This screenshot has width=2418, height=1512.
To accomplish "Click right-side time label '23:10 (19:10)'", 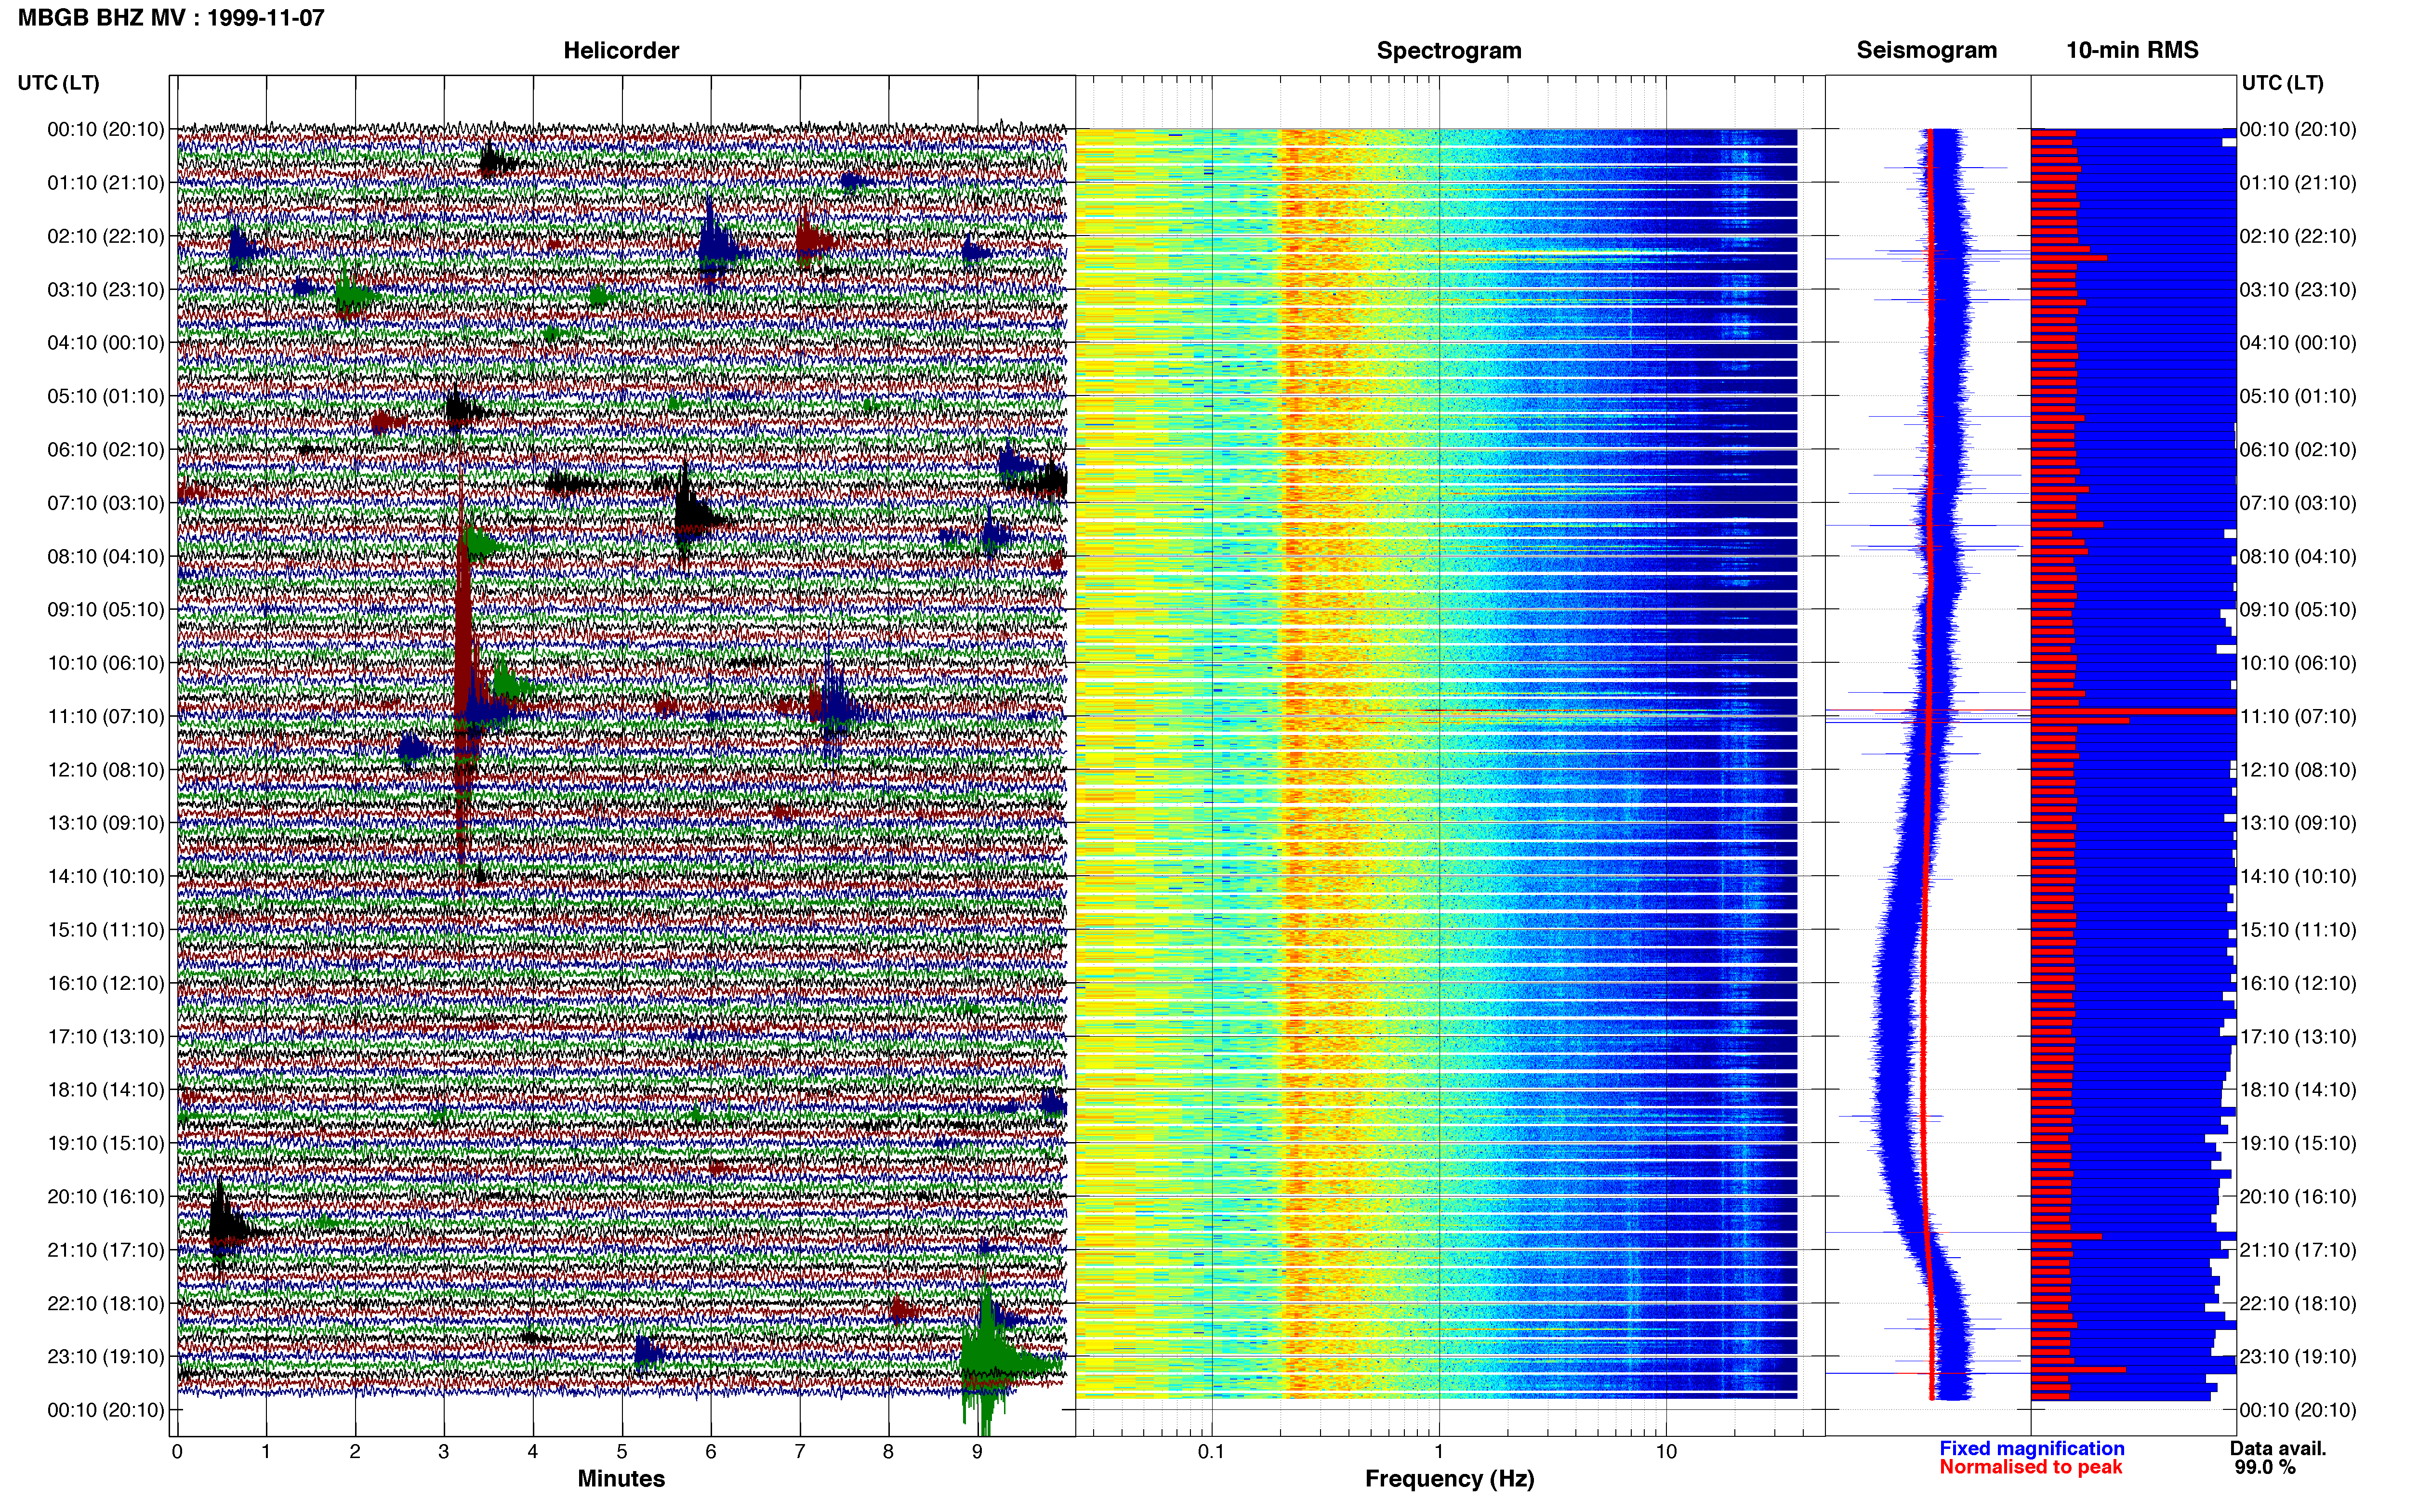I will [x=2298, y=1357].
